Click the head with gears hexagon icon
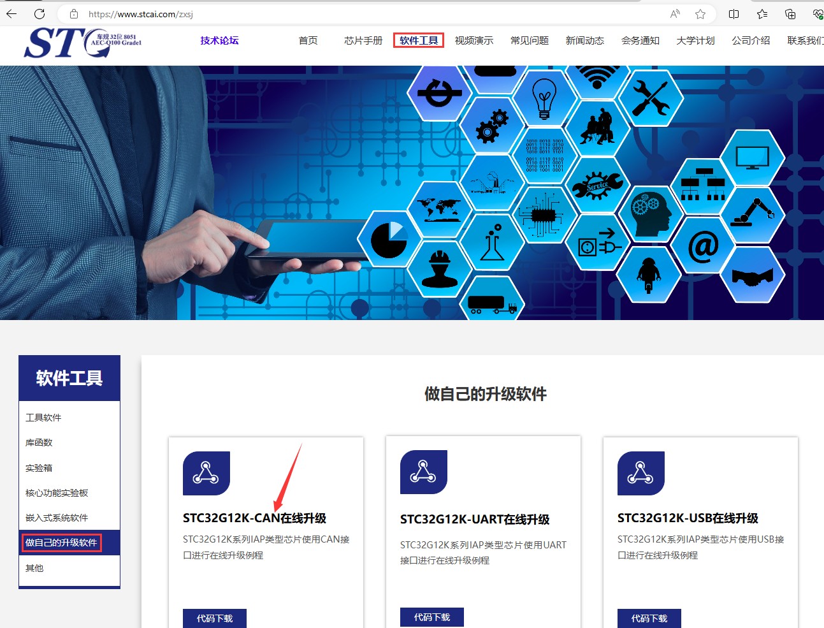824x628 pixels. click(651, 214)
